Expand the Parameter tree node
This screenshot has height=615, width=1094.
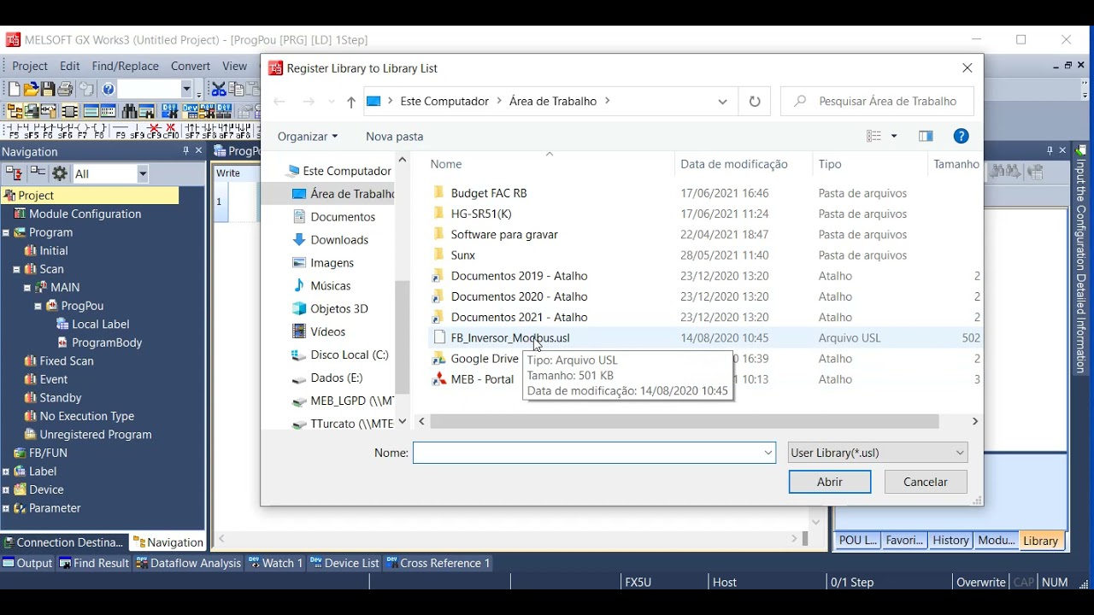[6, 508]
